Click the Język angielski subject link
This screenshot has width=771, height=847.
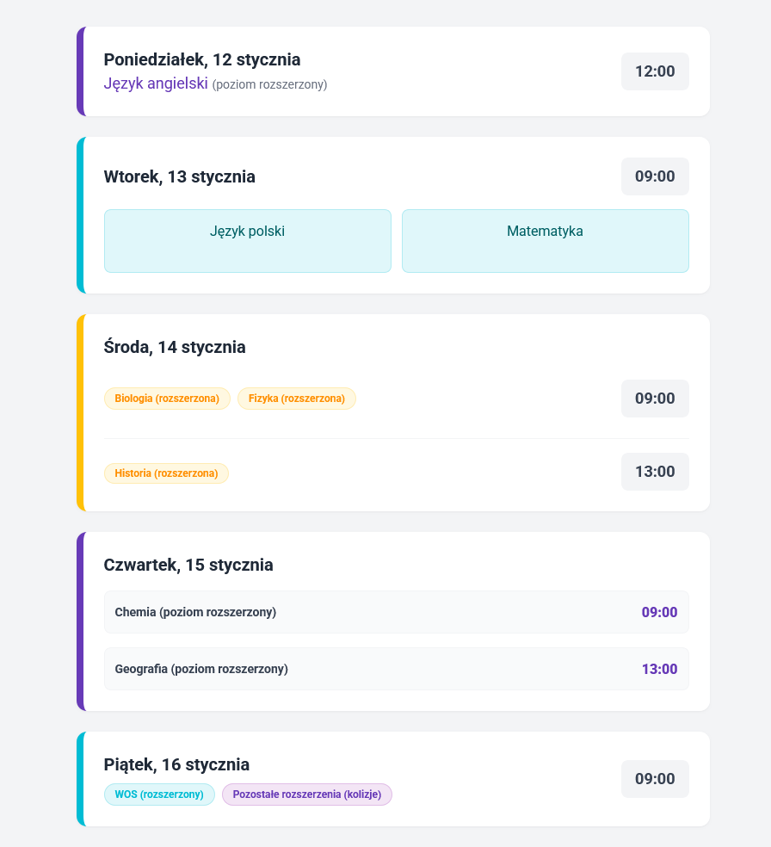click(156, 83)
